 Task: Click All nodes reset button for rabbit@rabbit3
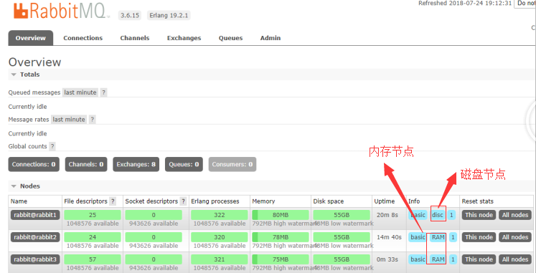(515, 259)
